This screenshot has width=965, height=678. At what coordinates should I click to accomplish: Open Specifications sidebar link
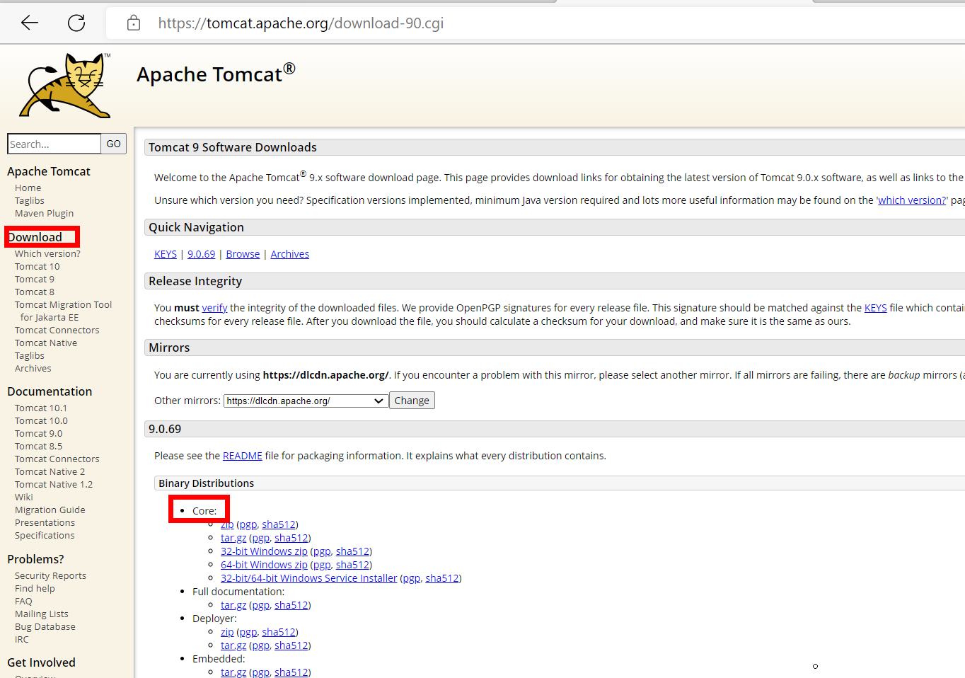[45, 536]
